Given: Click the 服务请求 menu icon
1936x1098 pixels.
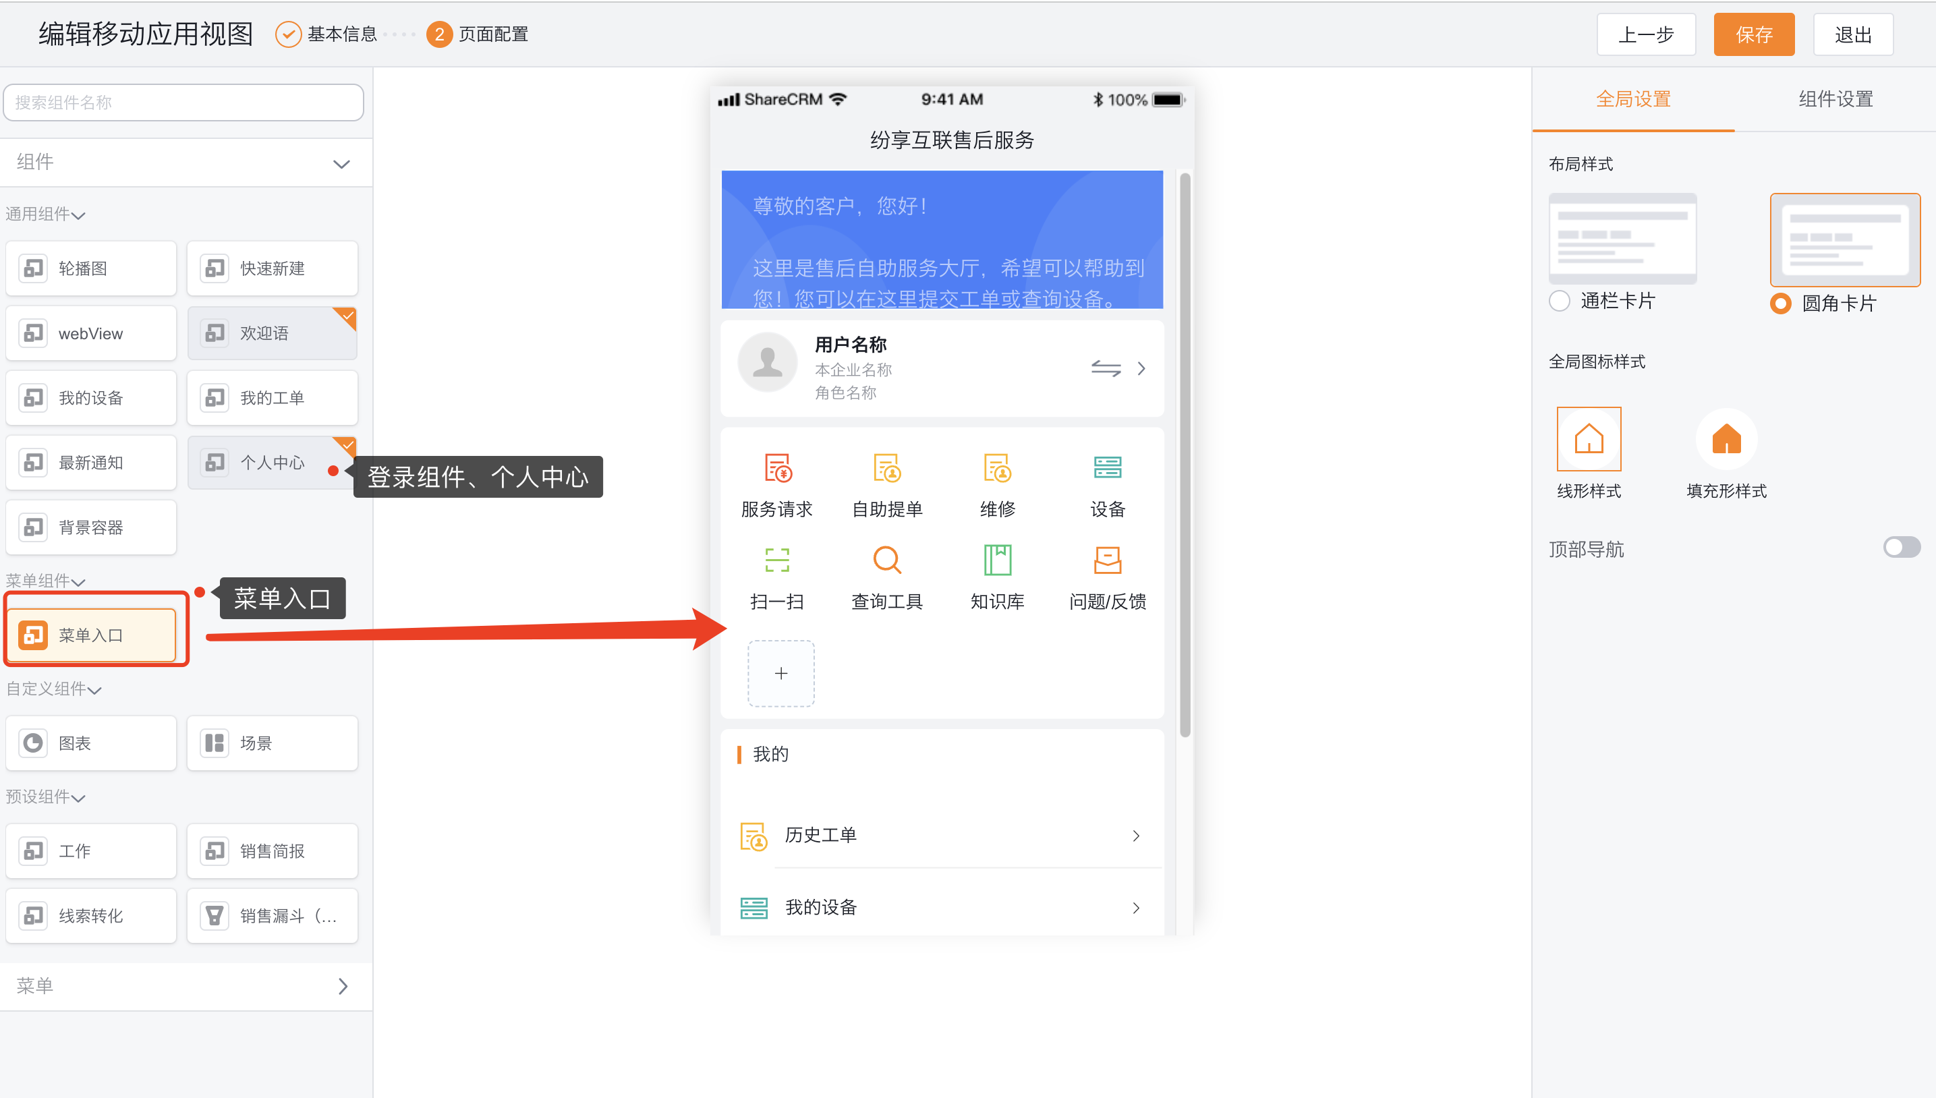Looking at the screenshot, I should point(778,467).
